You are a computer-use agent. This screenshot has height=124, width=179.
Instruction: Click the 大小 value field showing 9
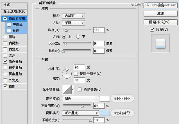point(99,43)
